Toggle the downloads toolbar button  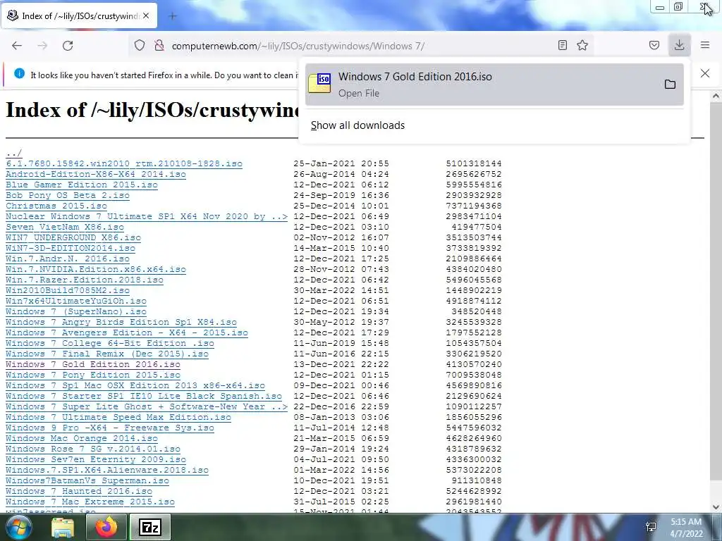pos(679,45)
